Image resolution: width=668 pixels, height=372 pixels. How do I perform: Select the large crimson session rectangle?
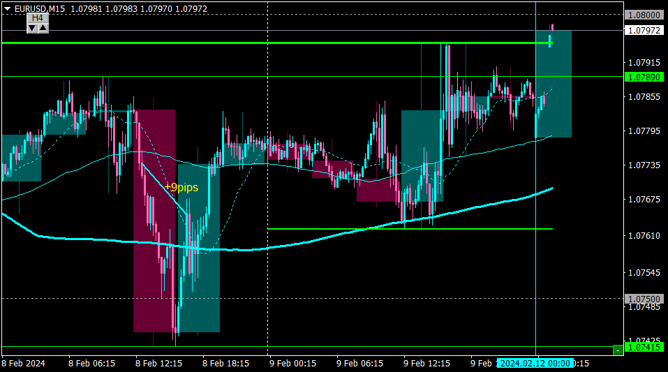click(154, 221)
